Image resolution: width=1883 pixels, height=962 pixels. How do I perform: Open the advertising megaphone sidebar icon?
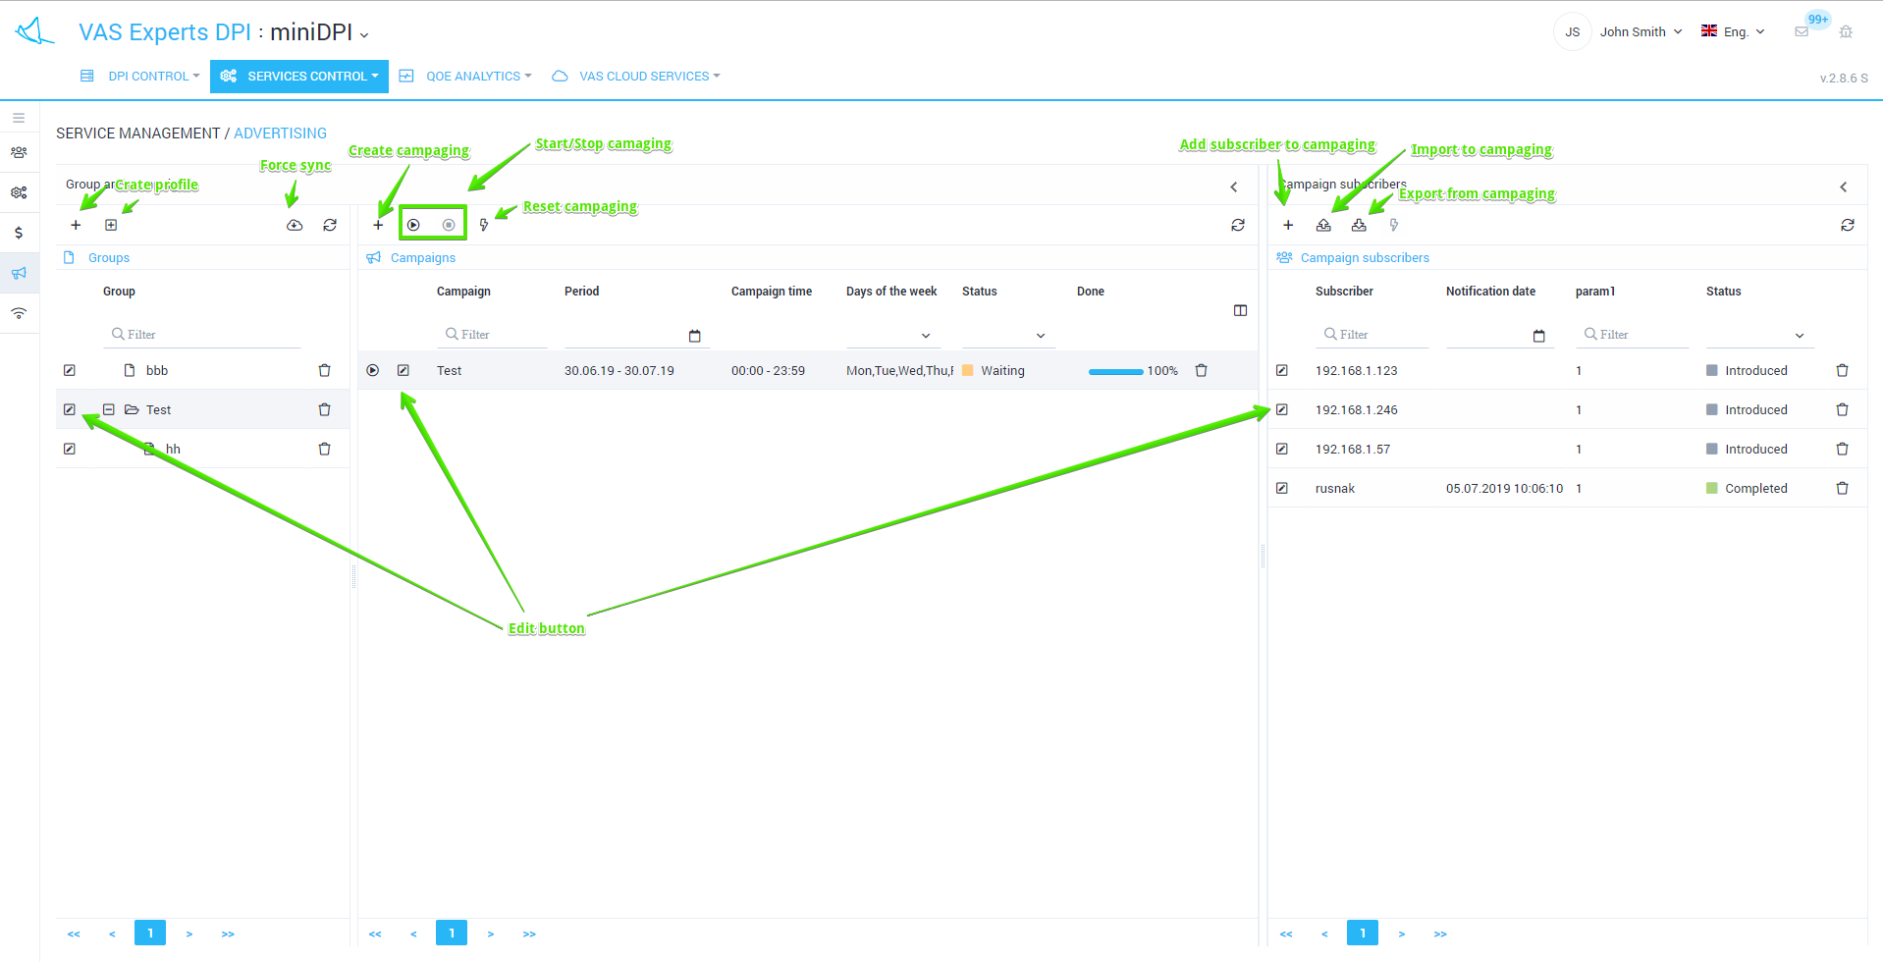(x=19, y=273)
